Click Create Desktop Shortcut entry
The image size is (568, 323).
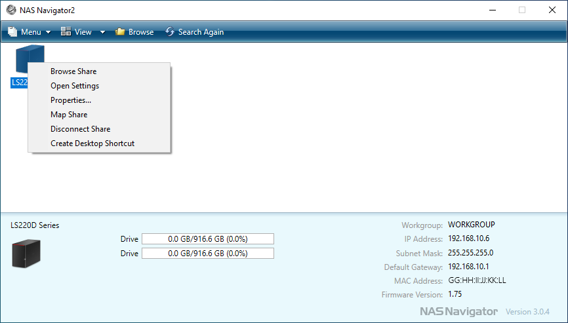point(92,143)
